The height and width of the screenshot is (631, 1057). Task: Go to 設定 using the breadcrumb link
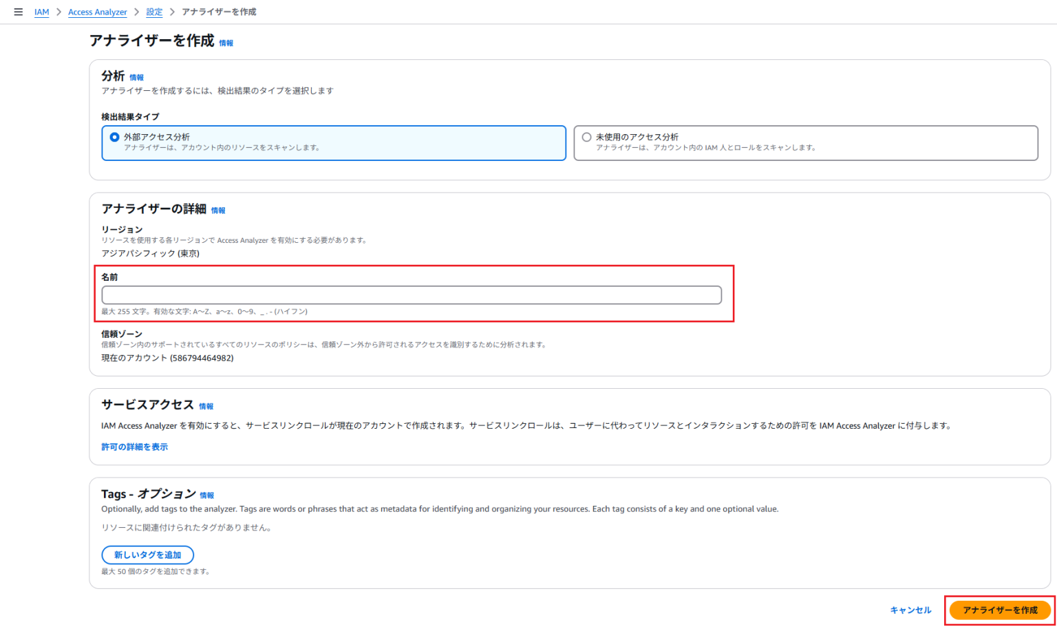click(x=154, y=12)
